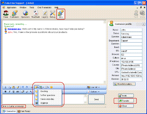Switch to John chat session icon
Screen dimensions: 147x114
(61, 14)
